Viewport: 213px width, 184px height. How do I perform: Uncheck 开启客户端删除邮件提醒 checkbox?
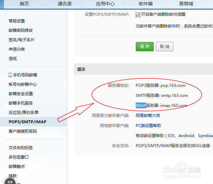click(138, 15)
